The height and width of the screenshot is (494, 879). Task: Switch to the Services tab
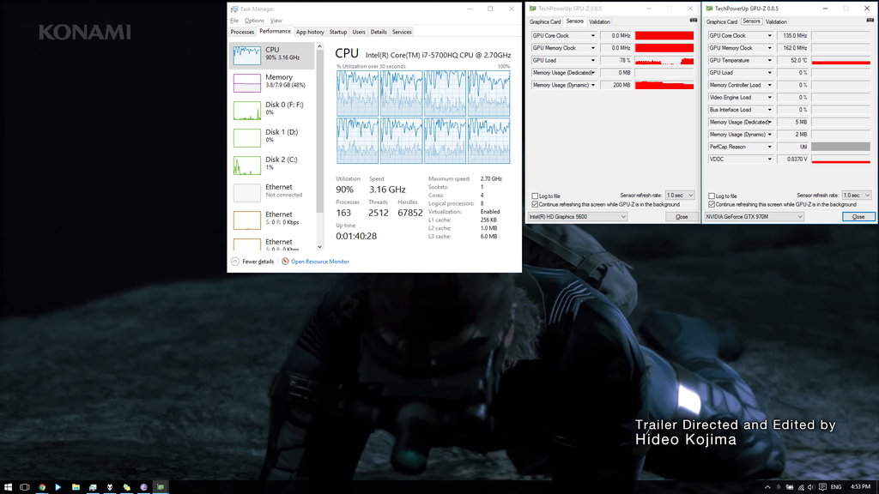[x=402, y=32]
